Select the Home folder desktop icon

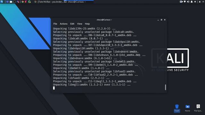click(187, 108)
